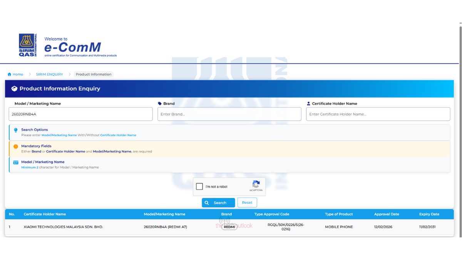
Task: Tick the I'm not a robot checkbox
Action: pos(199,187)
